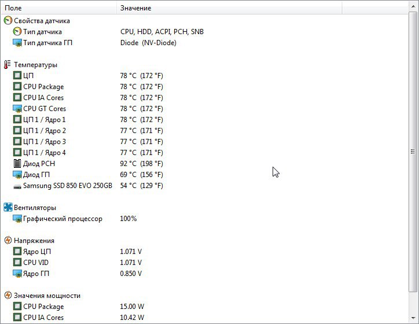The width and height of the screenshot is (419, 324).
Task: Click the Напряжения lightning icon
Action: click(8, 240)
